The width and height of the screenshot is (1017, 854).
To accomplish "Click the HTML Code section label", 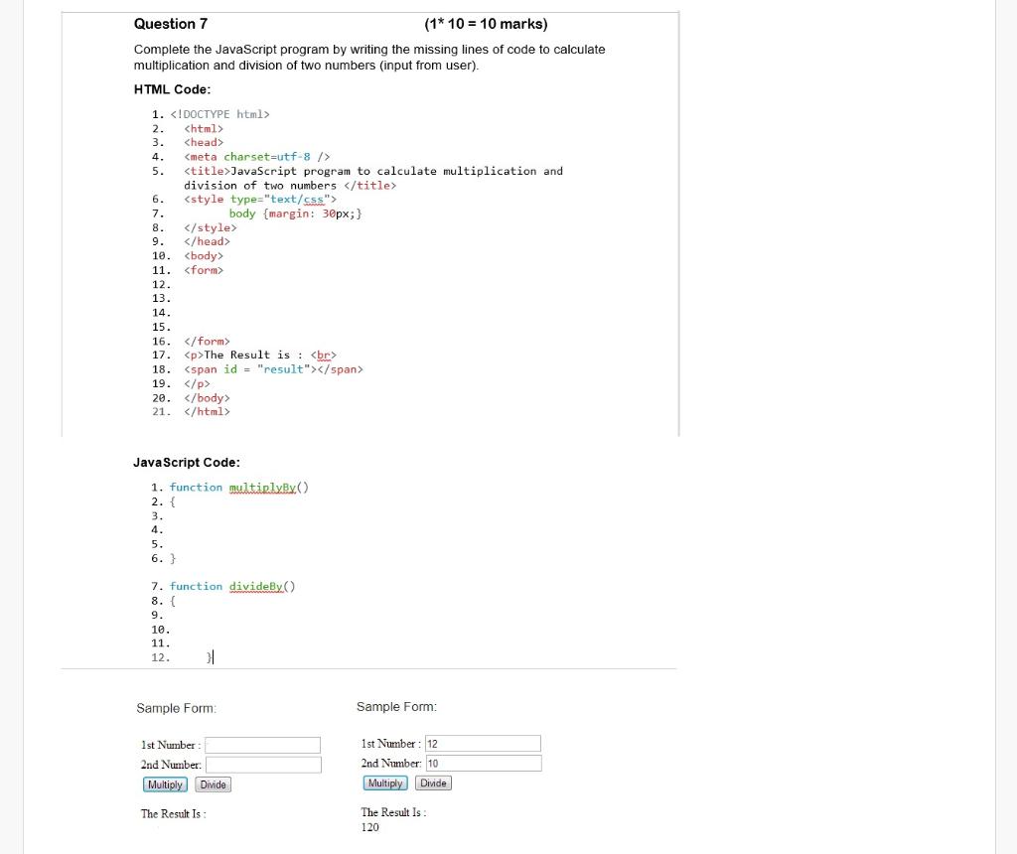I will [x=161, y=89].
